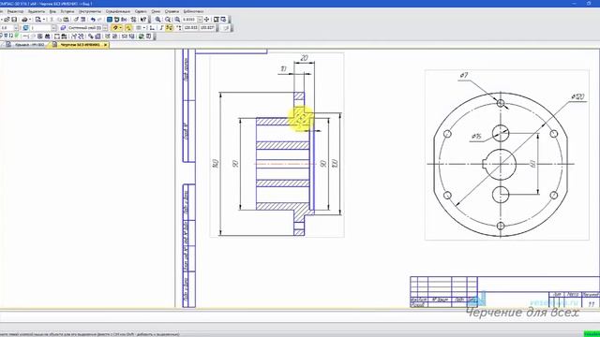600x337 pixels.
Task: Toggle the highlighted snap settings button
Action: pos(115,28)
